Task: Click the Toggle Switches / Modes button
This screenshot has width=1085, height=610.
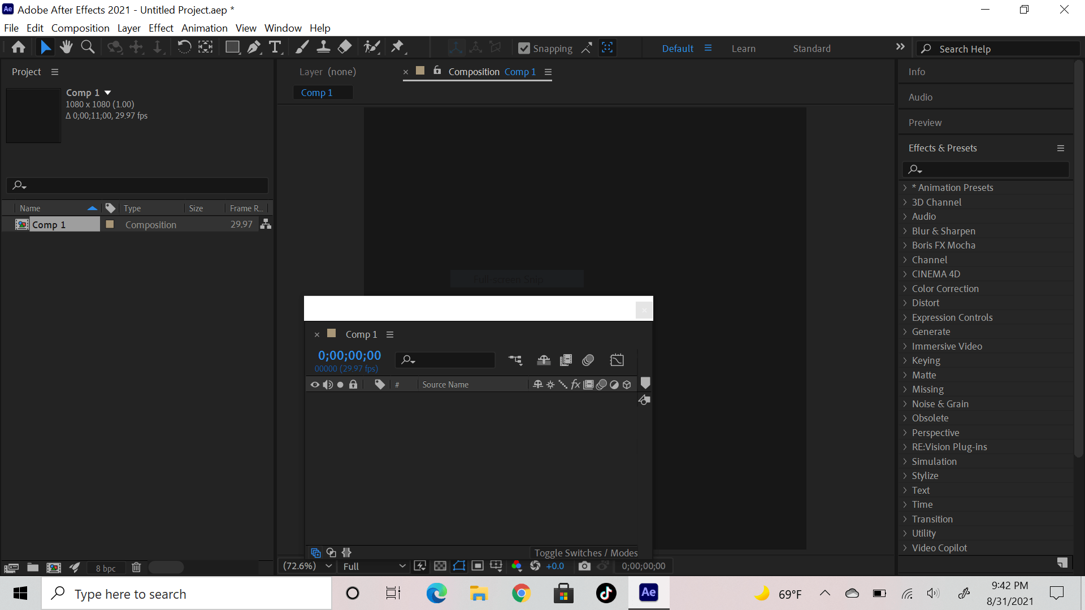Action: click(585, 552)
